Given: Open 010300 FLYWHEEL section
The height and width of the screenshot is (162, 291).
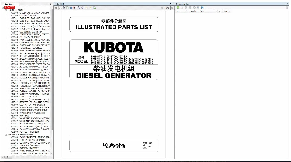Looking at the screenshot, I should coord(26,48).
